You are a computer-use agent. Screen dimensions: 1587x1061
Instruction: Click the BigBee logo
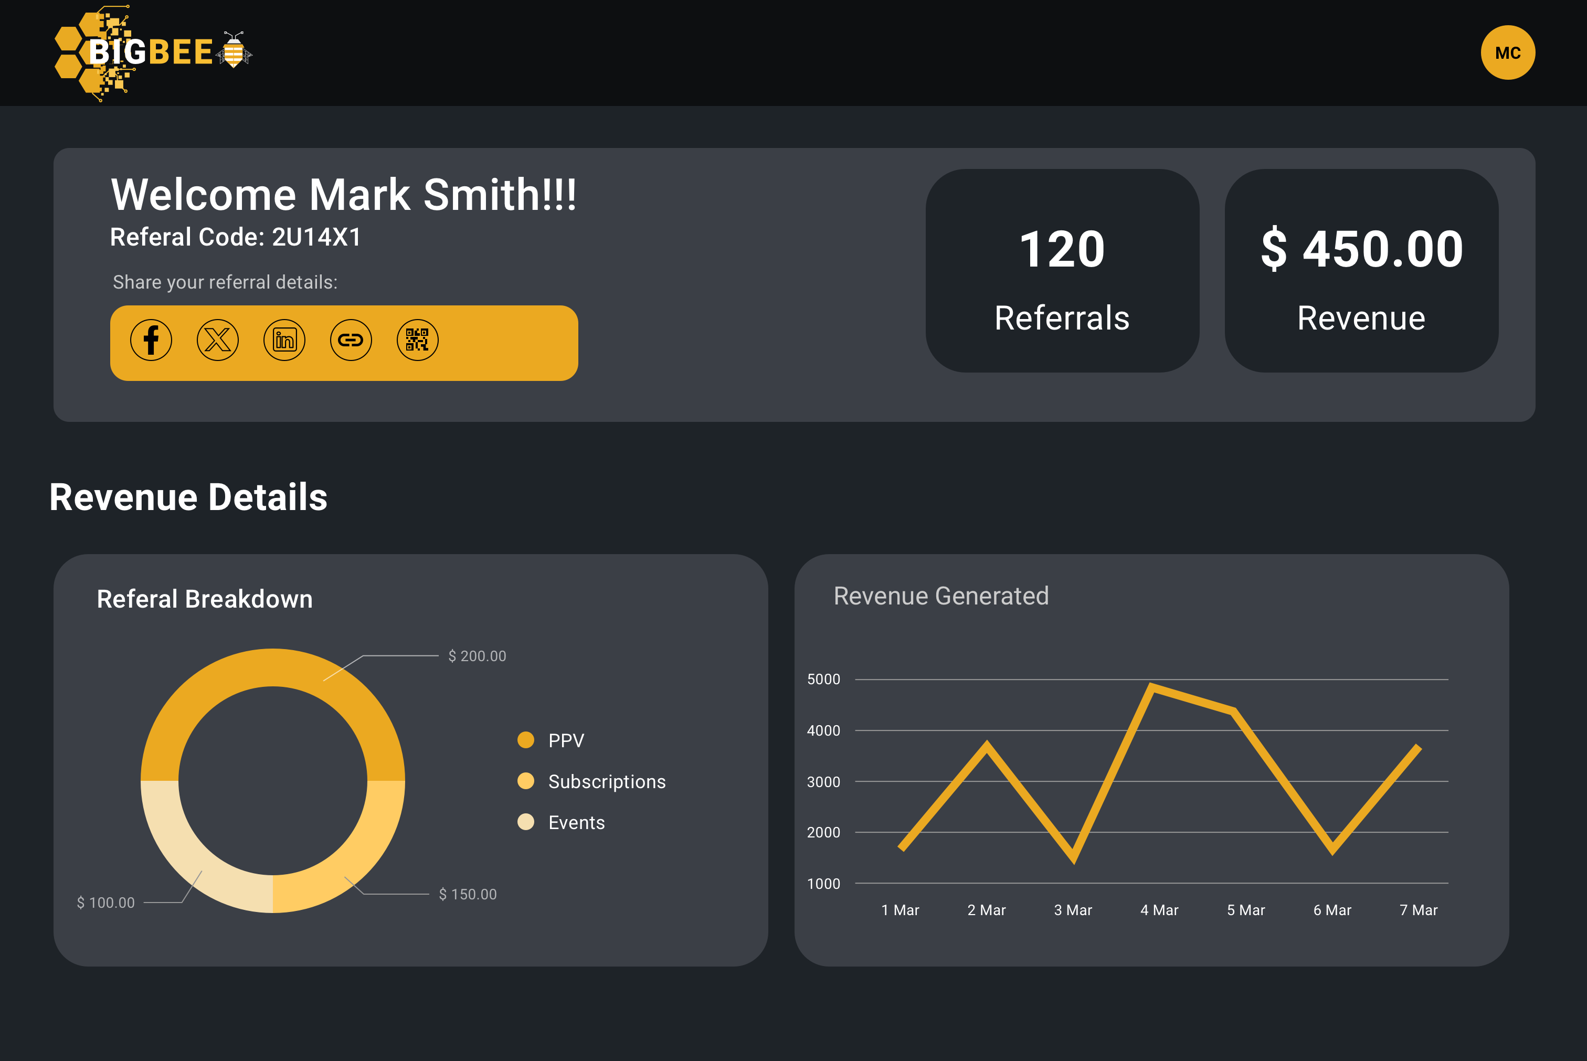point(150,53)
